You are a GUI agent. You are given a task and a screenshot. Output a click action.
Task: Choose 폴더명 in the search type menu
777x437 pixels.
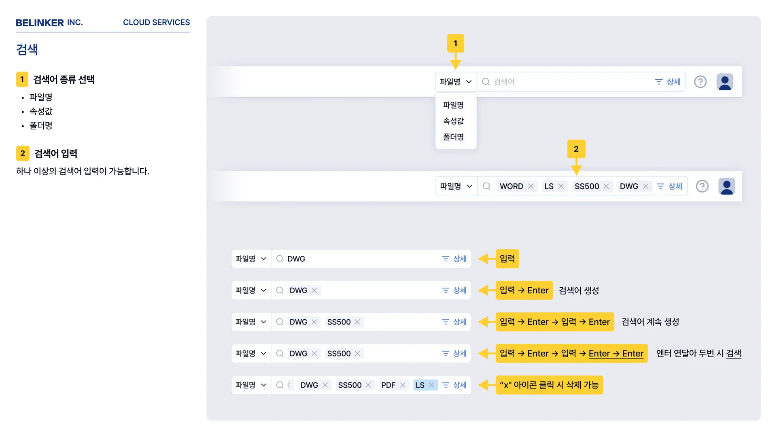coord(453,137)
